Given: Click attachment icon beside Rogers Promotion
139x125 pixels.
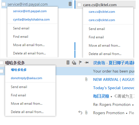Looking at the screenshot, I should click(x=86, y=113).
